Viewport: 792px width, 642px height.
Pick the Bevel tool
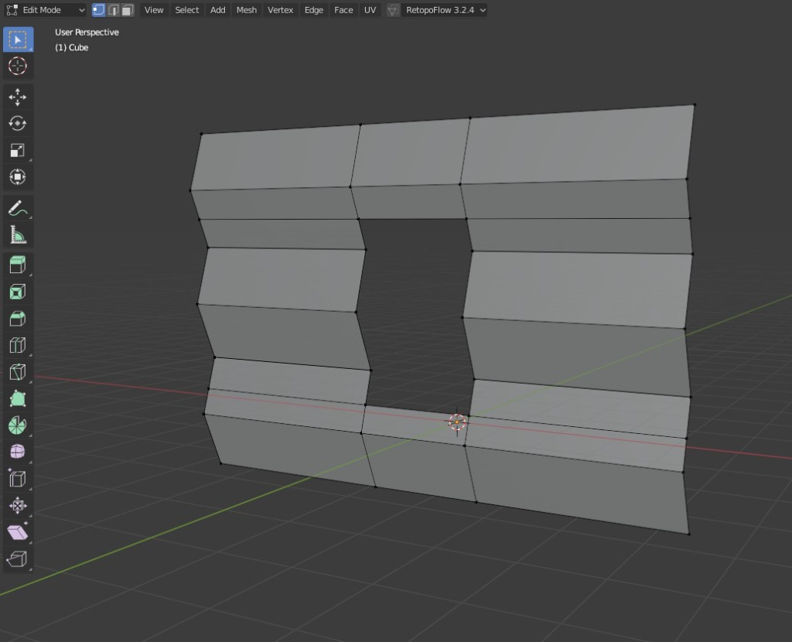tap(18, 319)
